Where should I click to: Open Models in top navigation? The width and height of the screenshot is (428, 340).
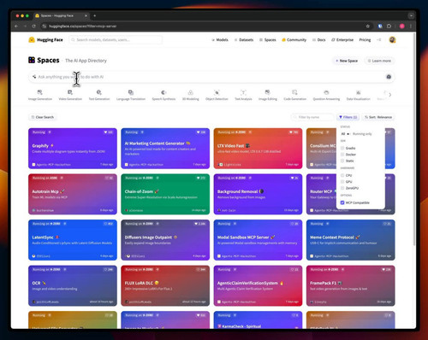tap(220, 40)
